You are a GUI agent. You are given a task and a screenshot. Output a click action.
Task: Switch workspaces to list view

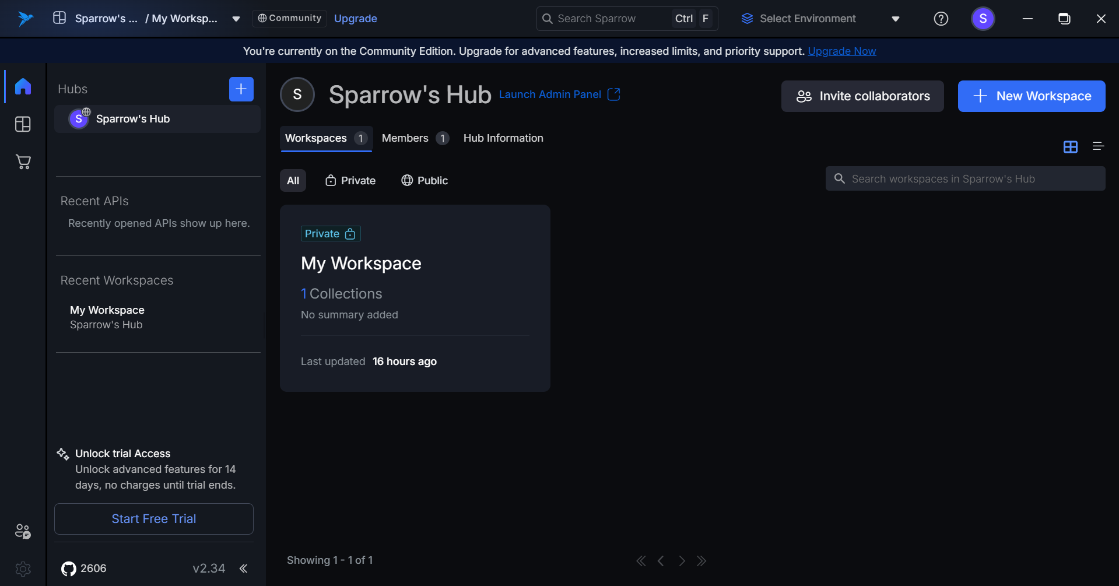[1098, 147]
